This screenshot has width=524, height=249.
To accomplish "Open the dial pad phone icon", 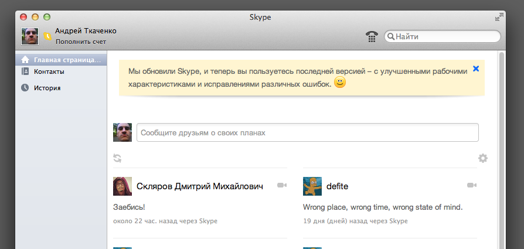I will pos(371,36).
